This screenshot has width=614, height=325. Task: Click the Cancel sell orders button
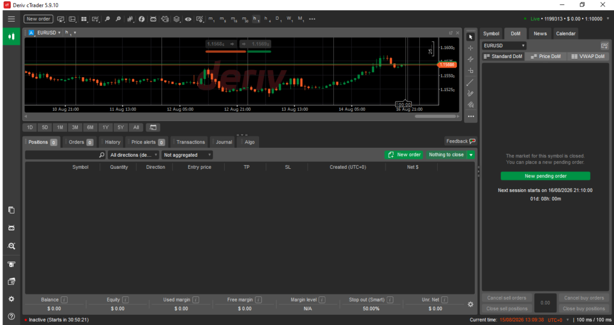tap(507, 298)
